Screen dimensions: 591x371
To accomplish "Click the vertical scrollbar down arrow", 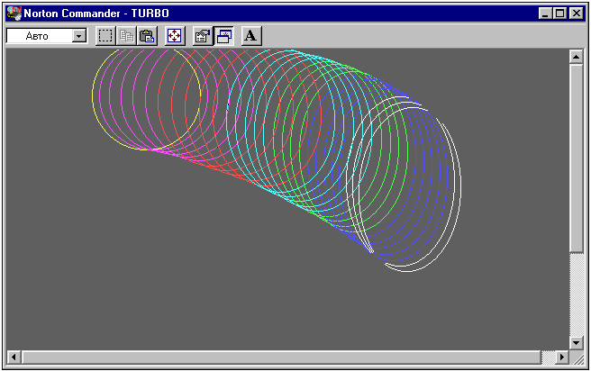I will (x=576, y=343).
